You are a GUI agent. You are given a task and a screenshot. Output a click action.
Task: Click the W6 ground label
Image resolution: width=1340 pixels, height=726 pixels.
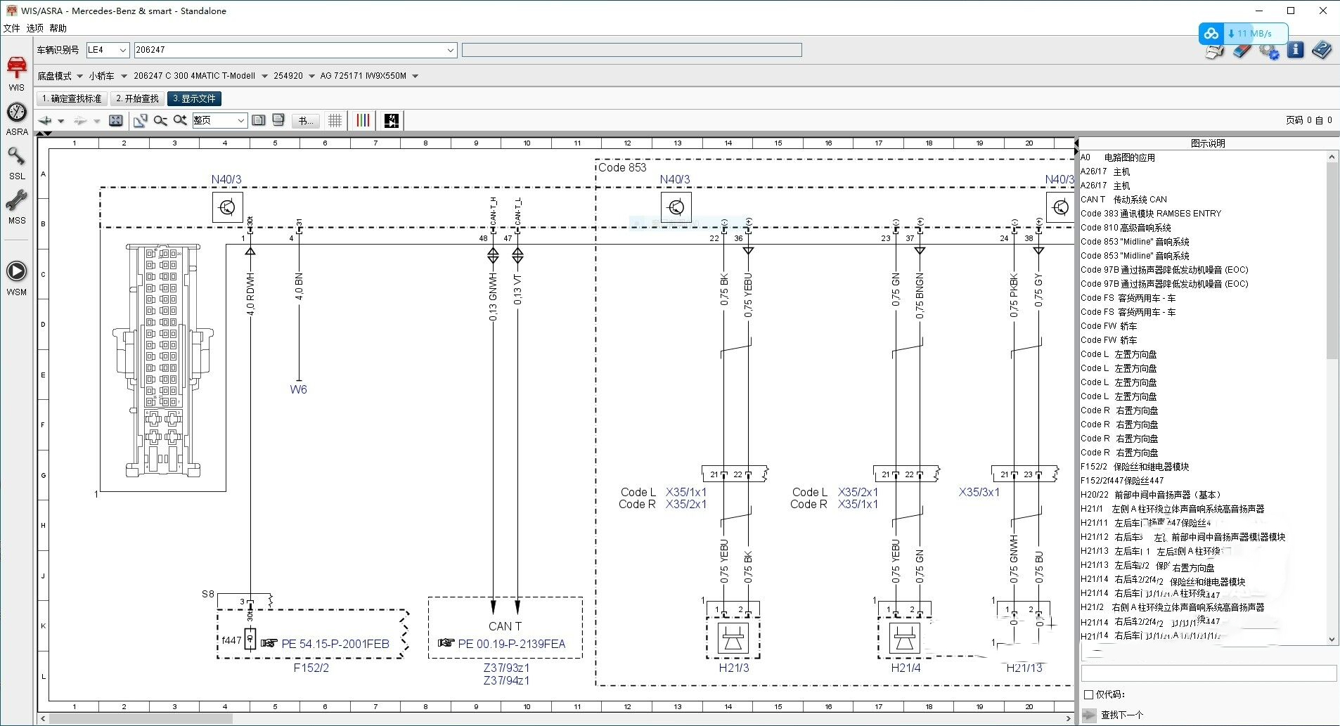pyautogui.click(x=298, y=389)
